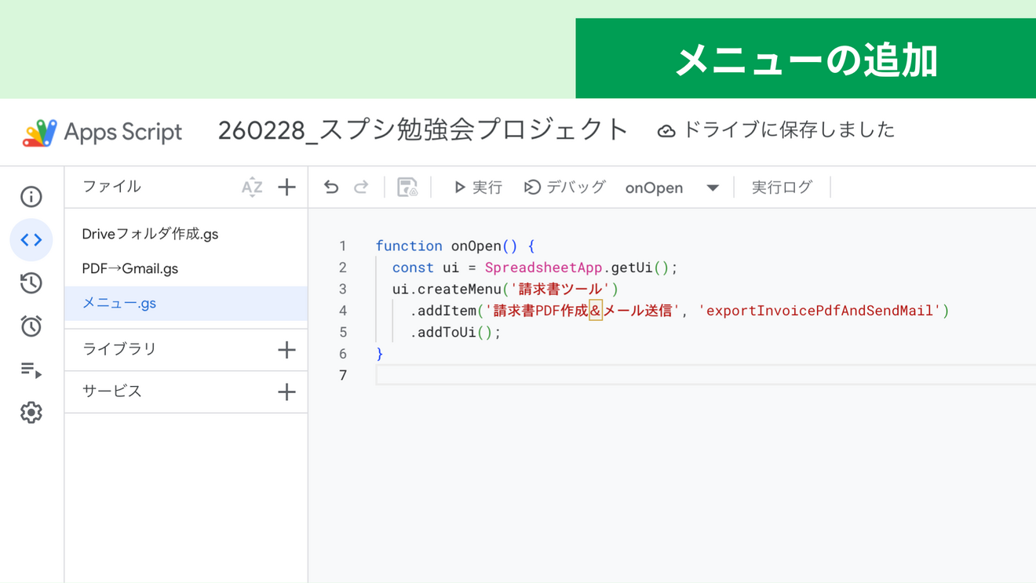This screenshot has height=583, width=1036.
Task: Start debugging with デバッグ button
Action: click(x=565, y=188)
